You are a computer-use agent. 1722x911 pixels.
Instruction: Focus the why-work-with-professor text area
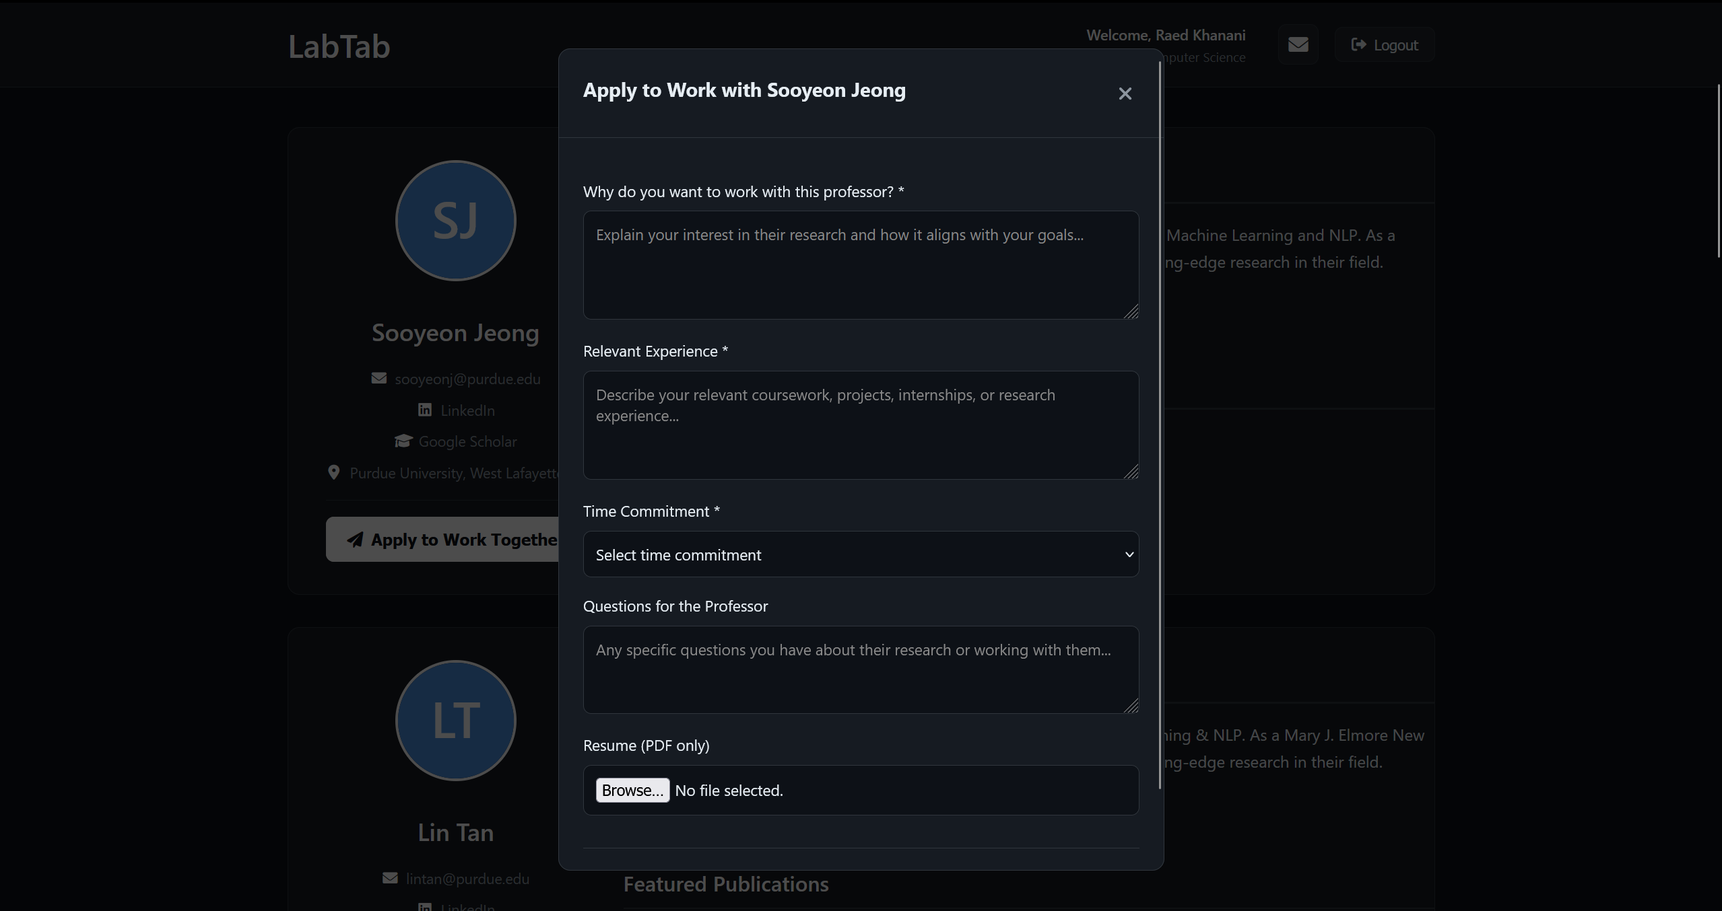coord(860,265)
